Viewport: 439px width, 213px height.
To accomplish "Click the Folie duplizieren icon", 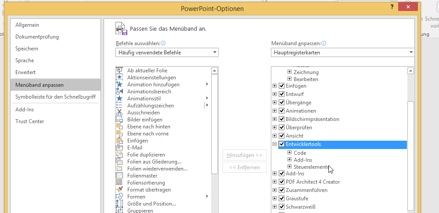I will (x=119, y=154).
